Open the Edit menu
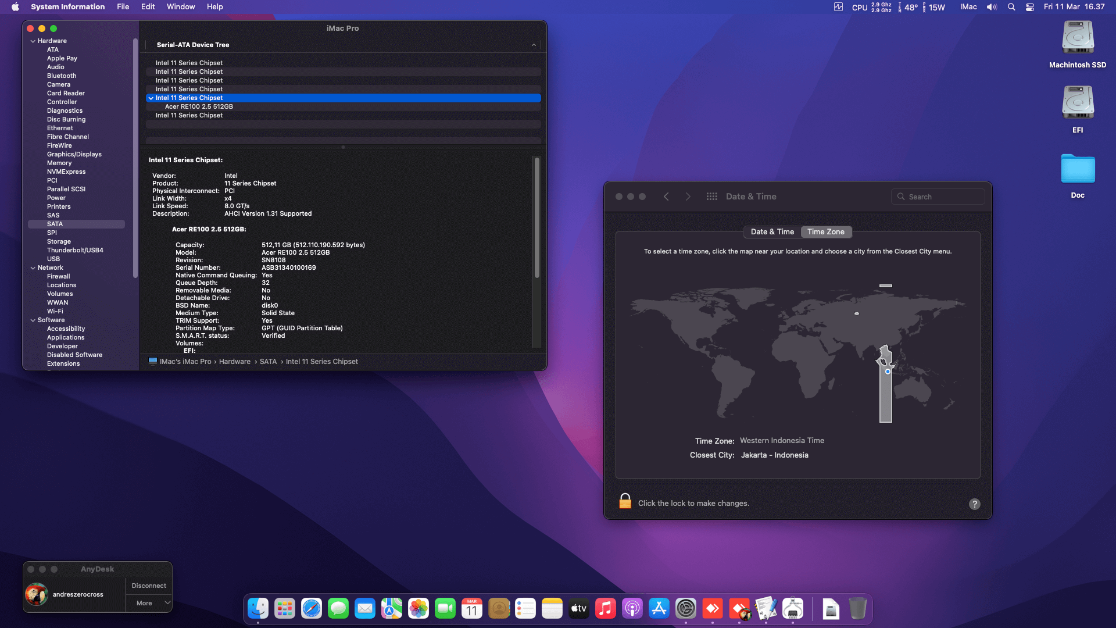This screenshot has width=1116, height=628. click(148, 7)
